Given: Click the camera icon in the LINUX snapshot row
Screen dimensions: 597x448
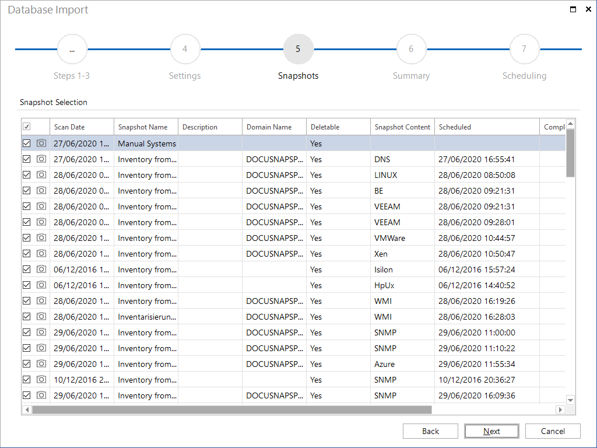Looking at the screenshot, I should click(x=41, y=175).
